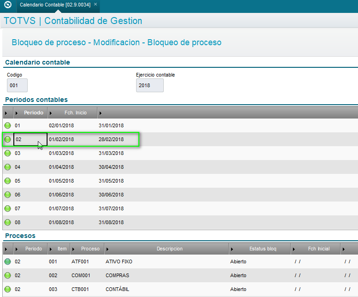Click green status icon of period 08

[7, 222]
